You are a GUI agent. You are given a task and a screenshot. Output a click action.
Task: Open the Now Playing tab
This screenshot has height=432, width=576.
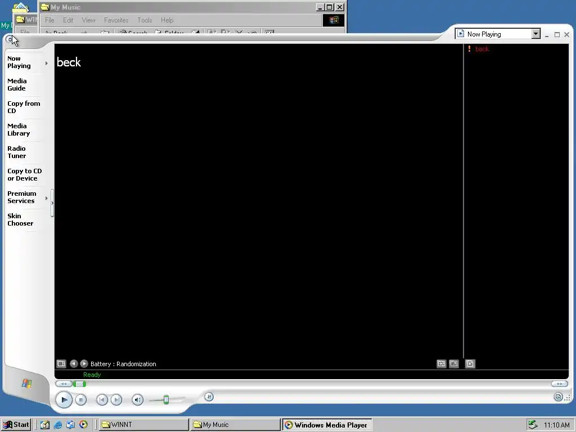[19, 62]
